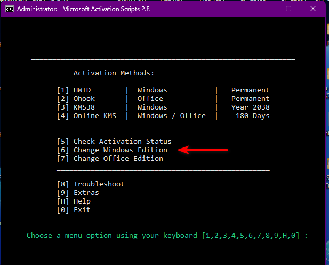Close the Microsoft Activation Scripts window
This screenshot has width=329, height=265.
pyautogui.click(x=313, y=9)
